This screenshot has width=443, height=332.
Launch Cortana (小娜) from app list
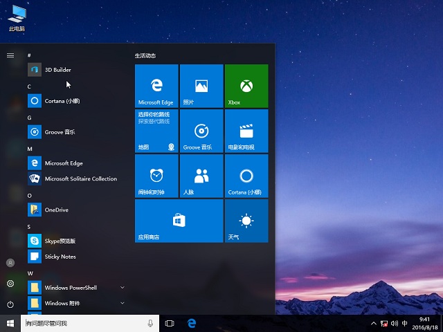62,100
